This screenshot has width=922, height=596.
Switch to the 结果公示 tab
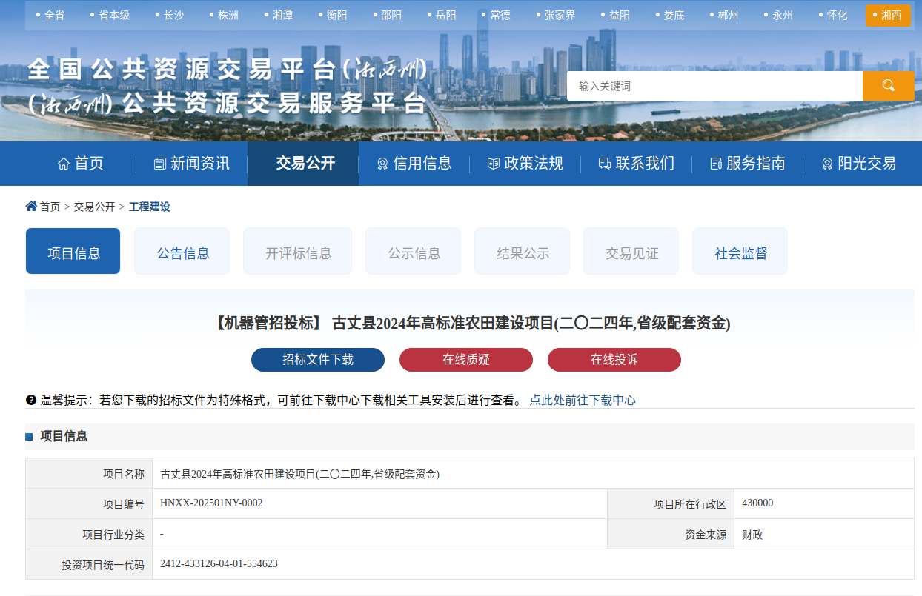pyautogui.click(x=523, y=251)
